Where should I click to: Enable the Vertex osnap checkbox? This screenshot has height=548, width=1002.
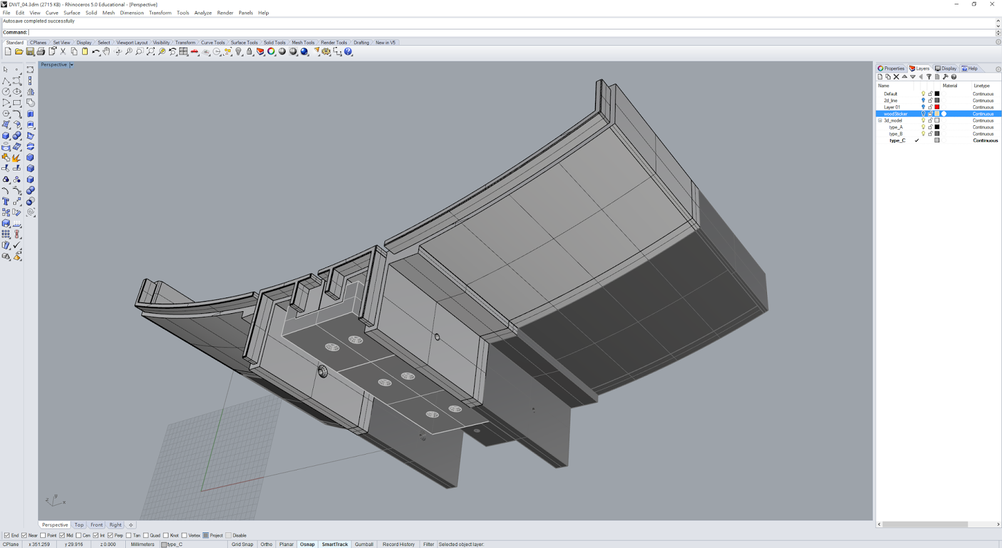coord(184,535)
